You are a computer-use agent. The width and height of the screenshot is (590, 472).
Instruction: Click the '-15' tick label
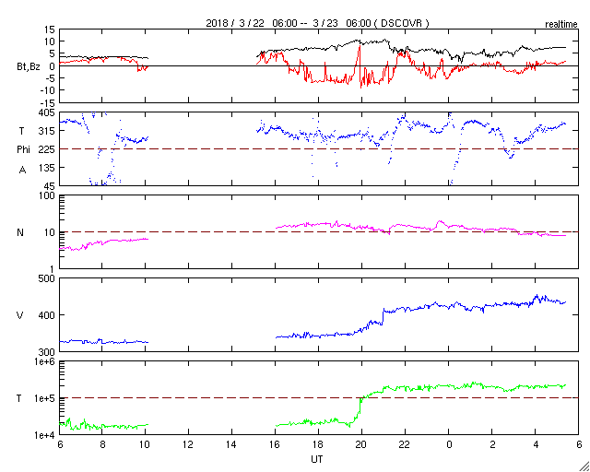(47, 102)
